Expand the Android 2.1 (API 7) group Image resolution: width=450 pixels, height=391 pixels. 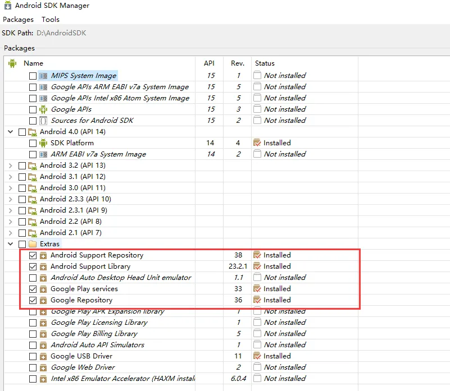[11, 233]
